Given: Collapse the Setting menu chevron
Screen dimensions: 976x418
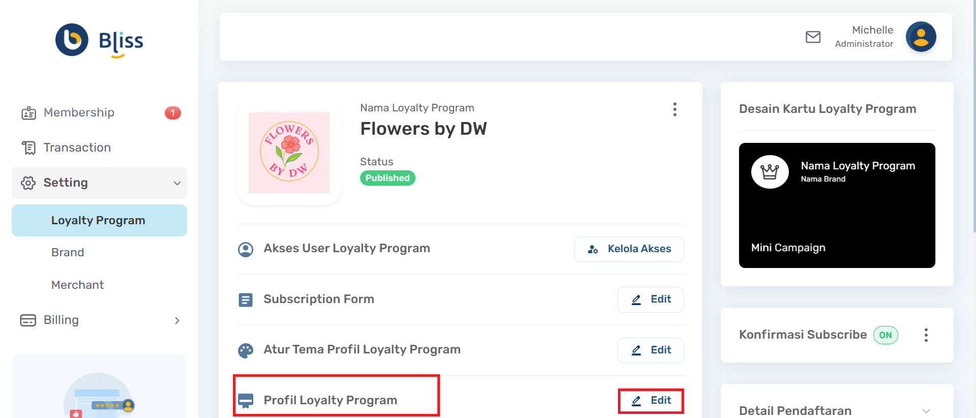Looking at the screenshot, I should point(177,183).
